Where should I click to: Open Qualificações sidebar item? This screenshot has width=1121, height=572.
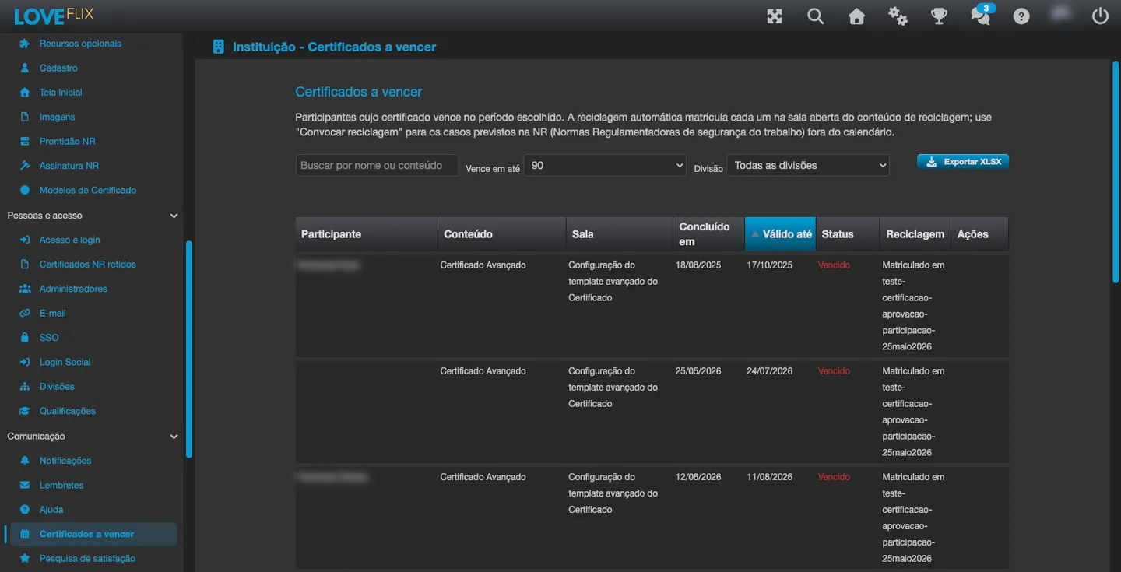pyautogui.click(x=68, y=411)
